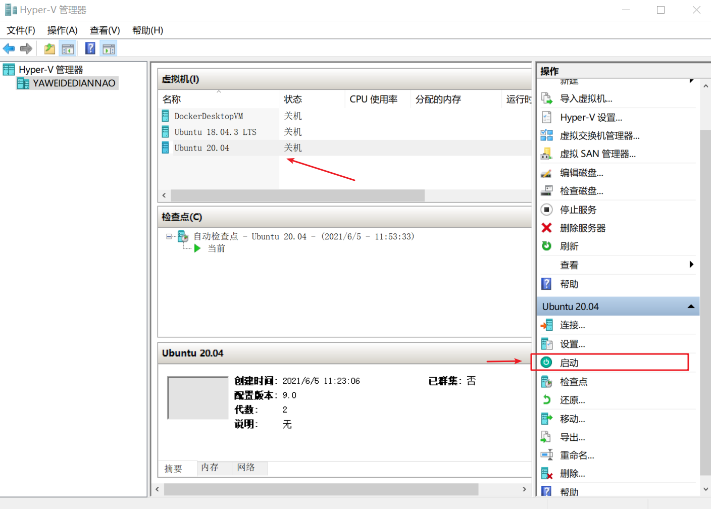Click the 启动 action link
Image resolution: width=711 pixels, height=509 pixels.
pyautogui.click(x=569, y=363)
